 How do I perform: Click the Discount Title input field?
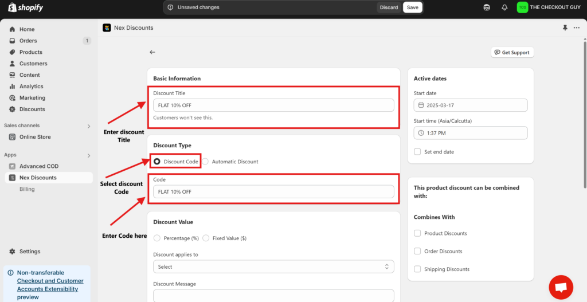tap(273, 105)
